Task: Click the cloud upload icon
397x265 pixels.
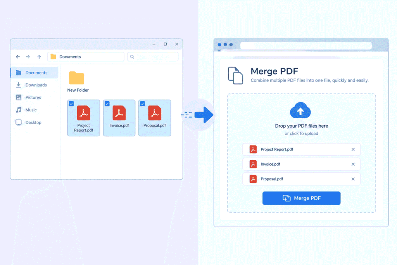Action: point(300,111)
